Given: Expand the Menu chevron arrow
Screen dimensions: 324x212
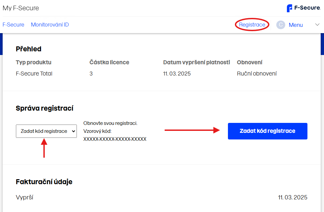Looking at the screenshot, I should (317, 25).
